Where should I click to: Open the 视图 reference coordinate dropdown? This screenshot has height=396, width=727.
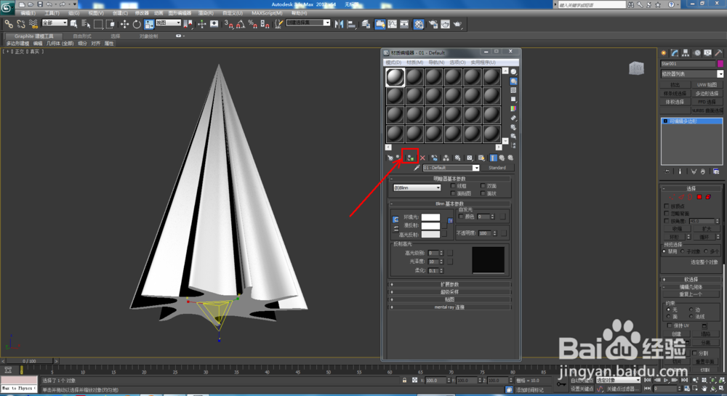(x=168, y=23)
